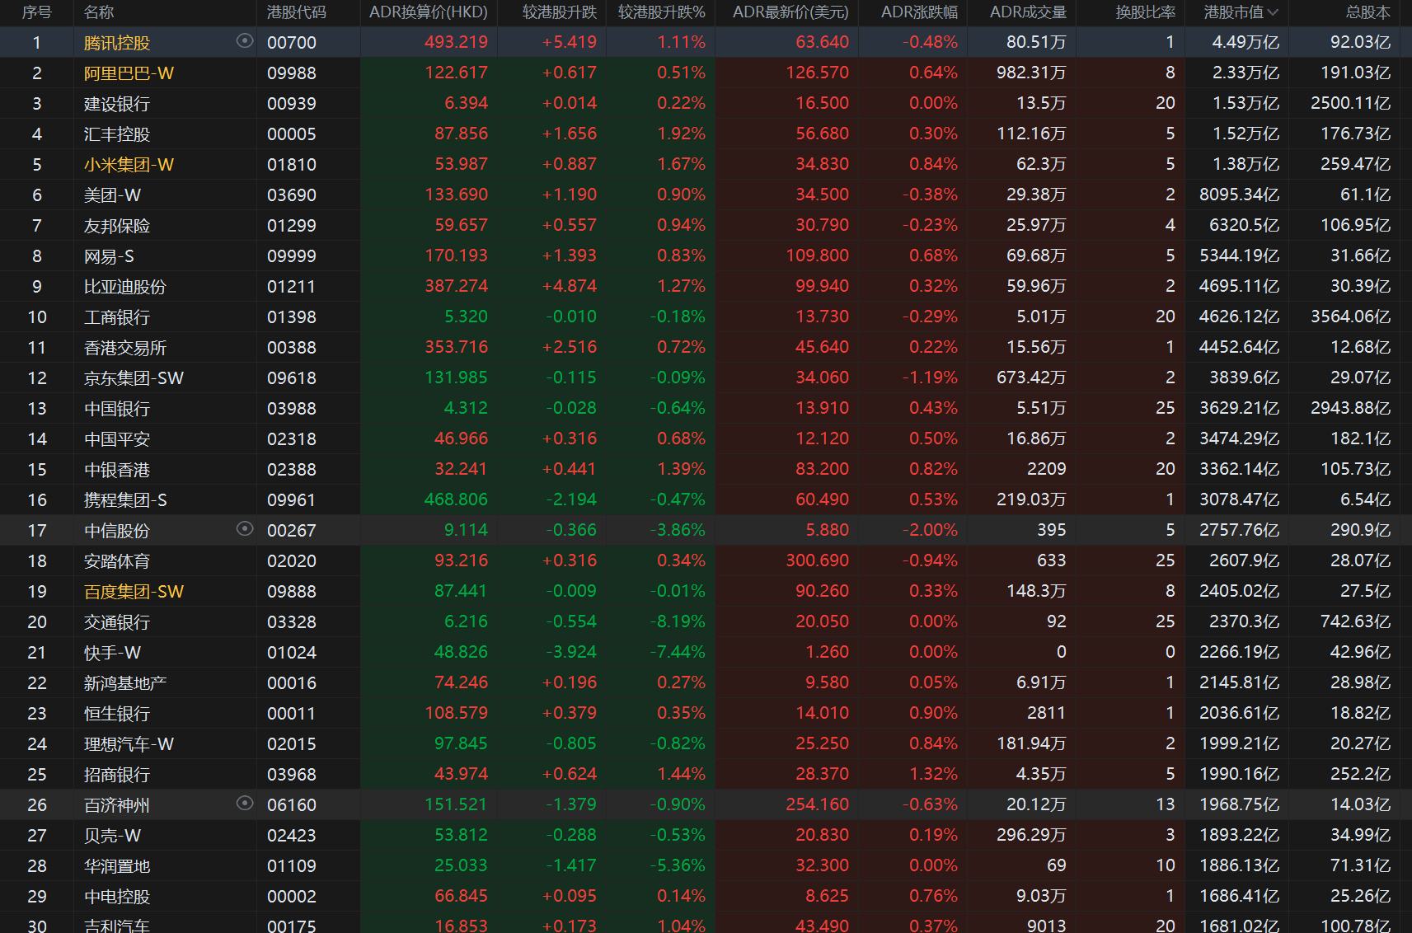Click the 4.49万亿 market cap cell
This screenshot has height=933, width=1412.
click(x=1245, y=42)
